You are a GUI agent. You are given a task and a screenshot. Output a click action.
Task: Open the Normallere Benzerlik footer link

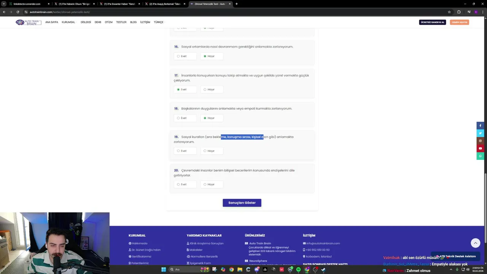[x=202, y=256]
